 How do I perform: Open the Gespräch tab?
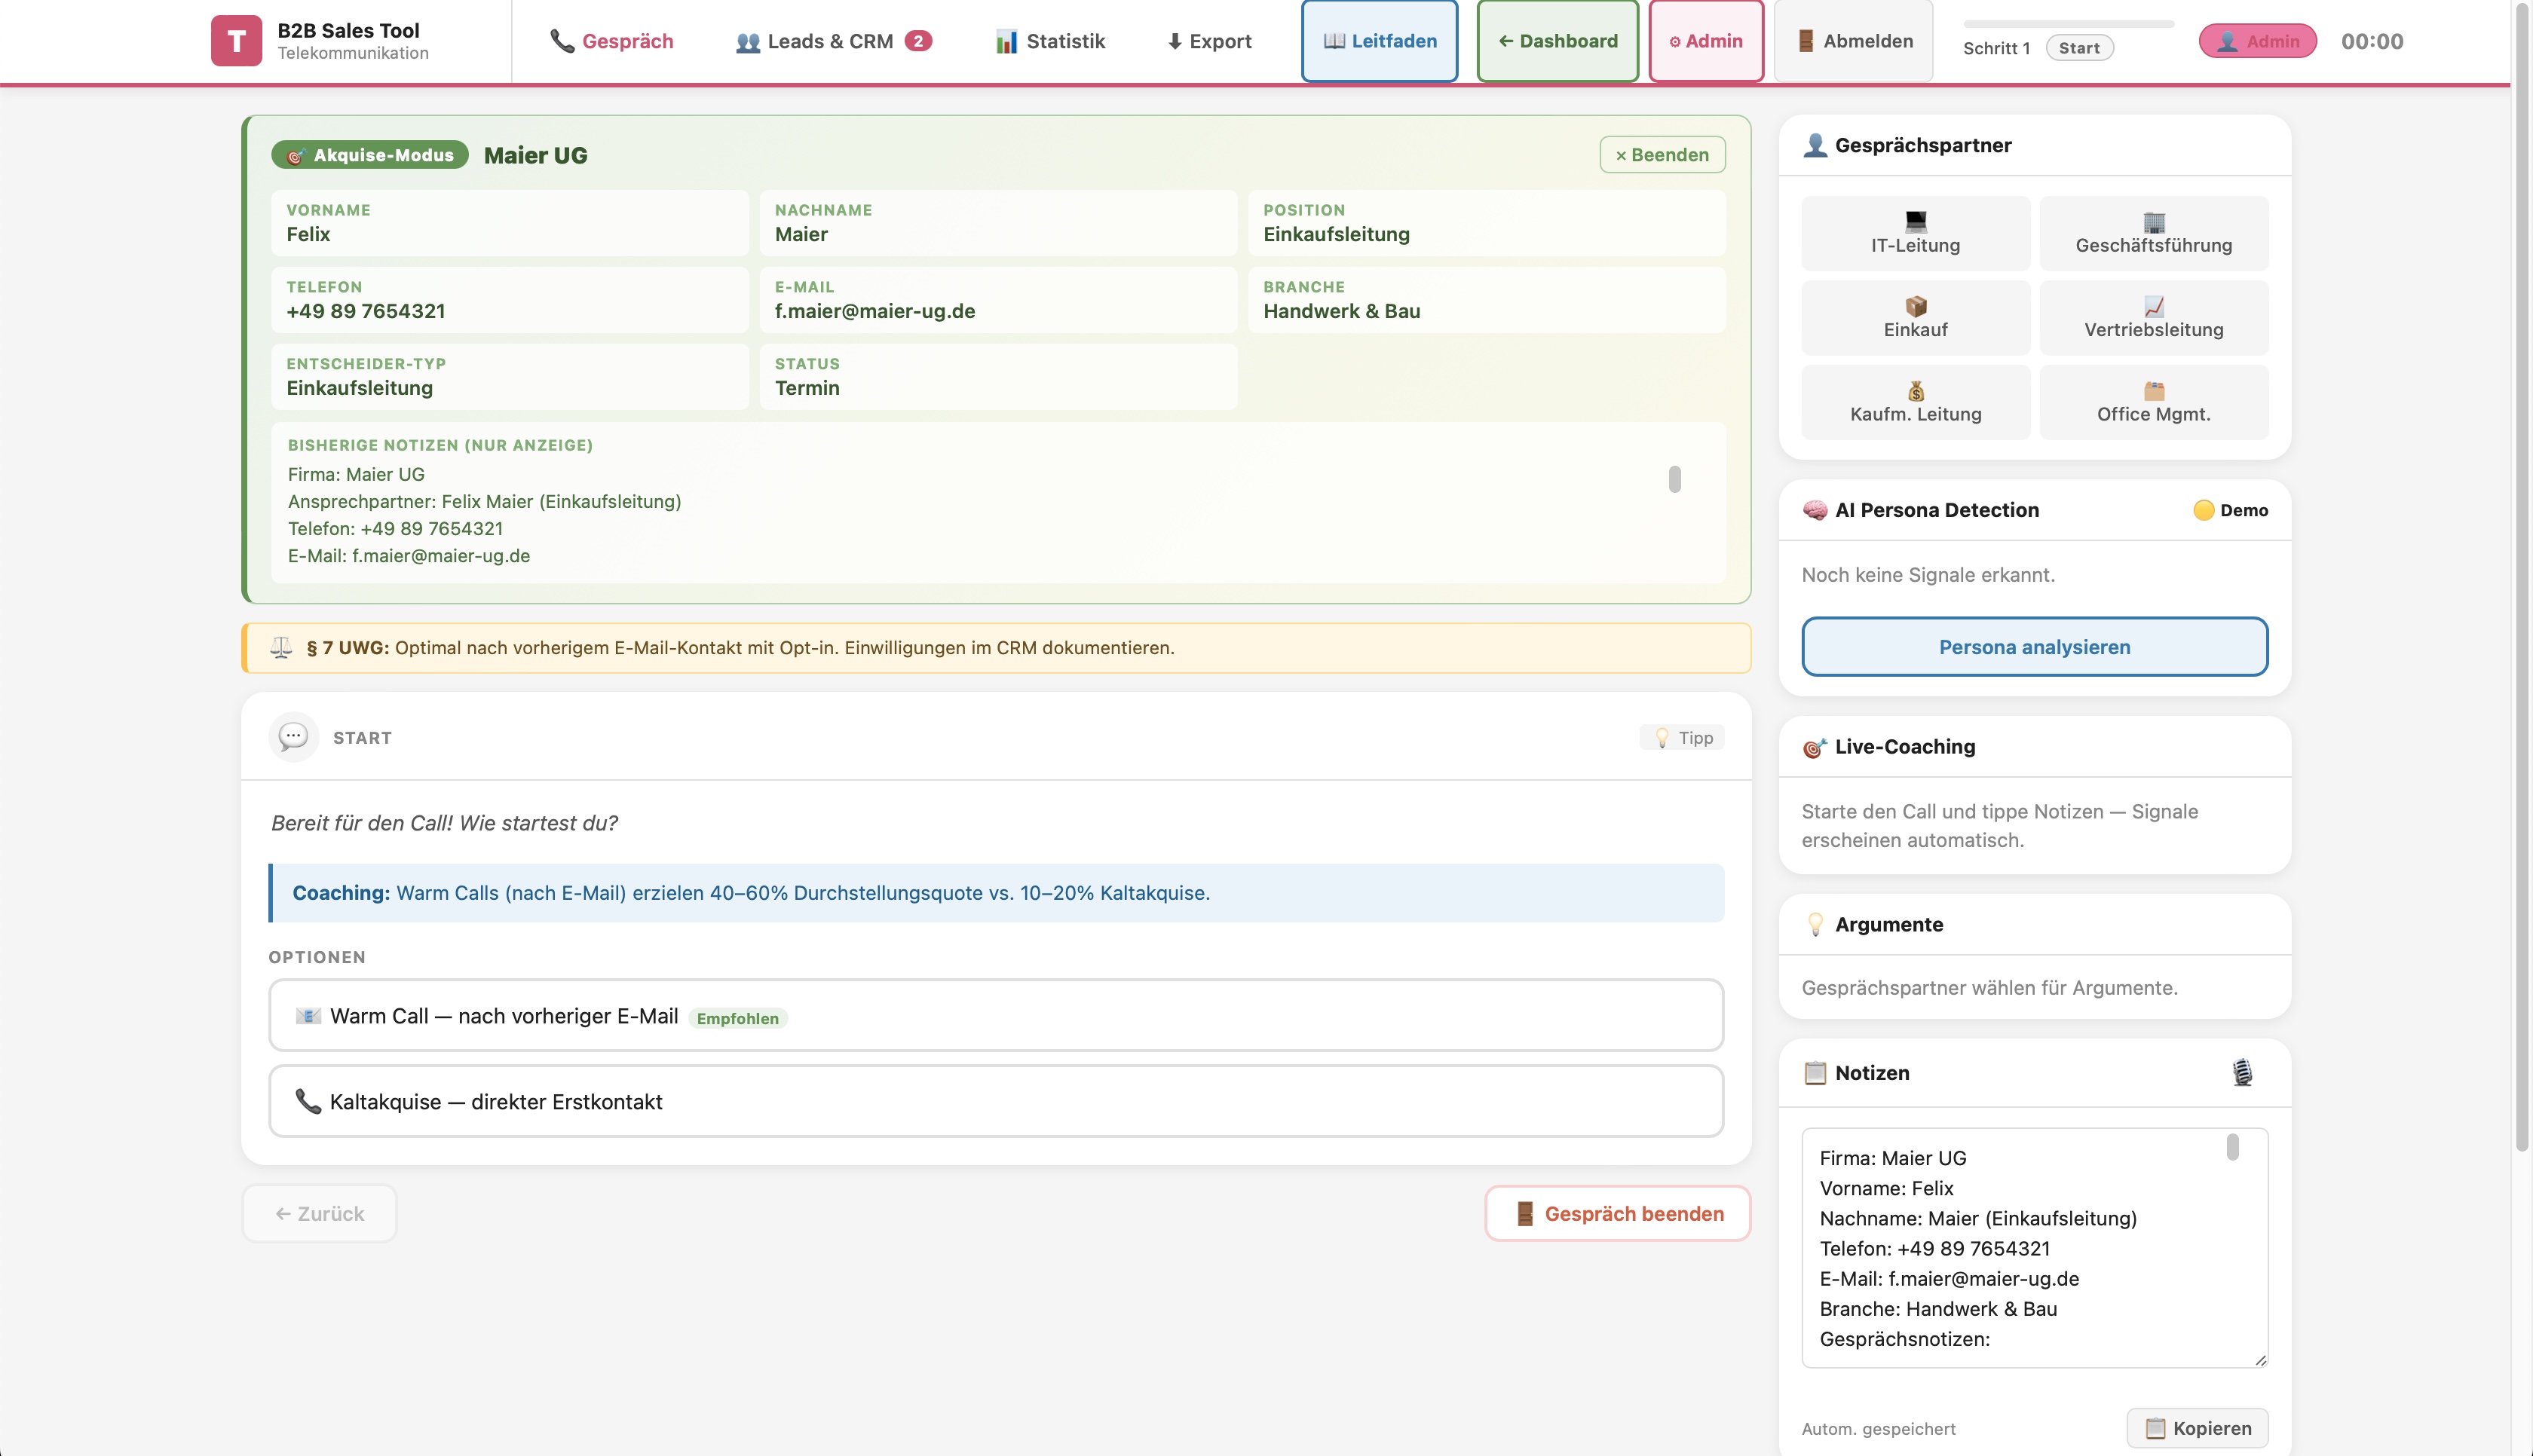coord(611,41)
